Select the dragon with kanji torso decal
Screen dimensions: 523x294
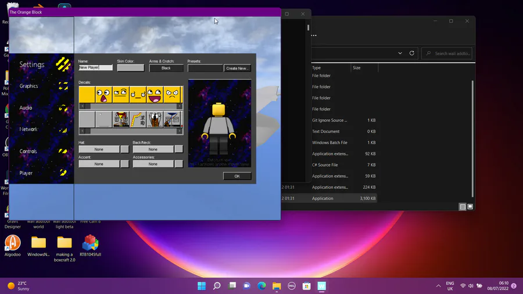138,119
